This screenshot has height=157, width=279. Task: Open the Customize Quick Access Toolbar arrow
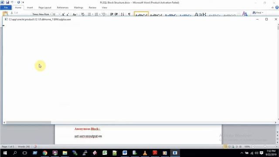pos(23,3)
